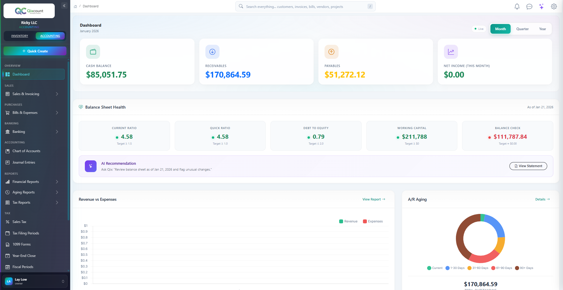
Task: Go to Journal Entries in the sidebar
Action: [24, 162]
